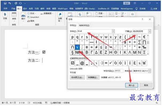Screen dimensions: 162x106
Task: Click the Shortcut Key (快捷键) button
Action: 93,77
